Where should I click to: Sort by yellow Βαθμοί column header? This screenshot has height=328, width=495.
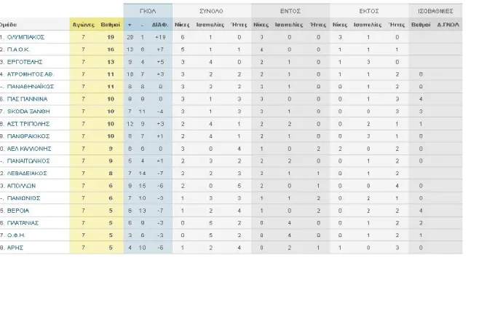pyautogui.click(x=110, y=25)
